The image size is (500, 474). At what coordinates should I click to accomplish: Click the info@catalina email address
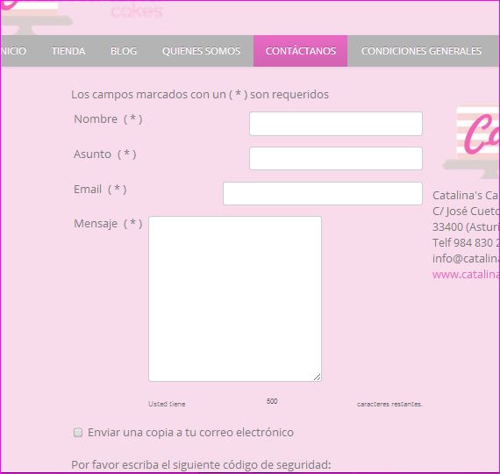click(466, 259)
